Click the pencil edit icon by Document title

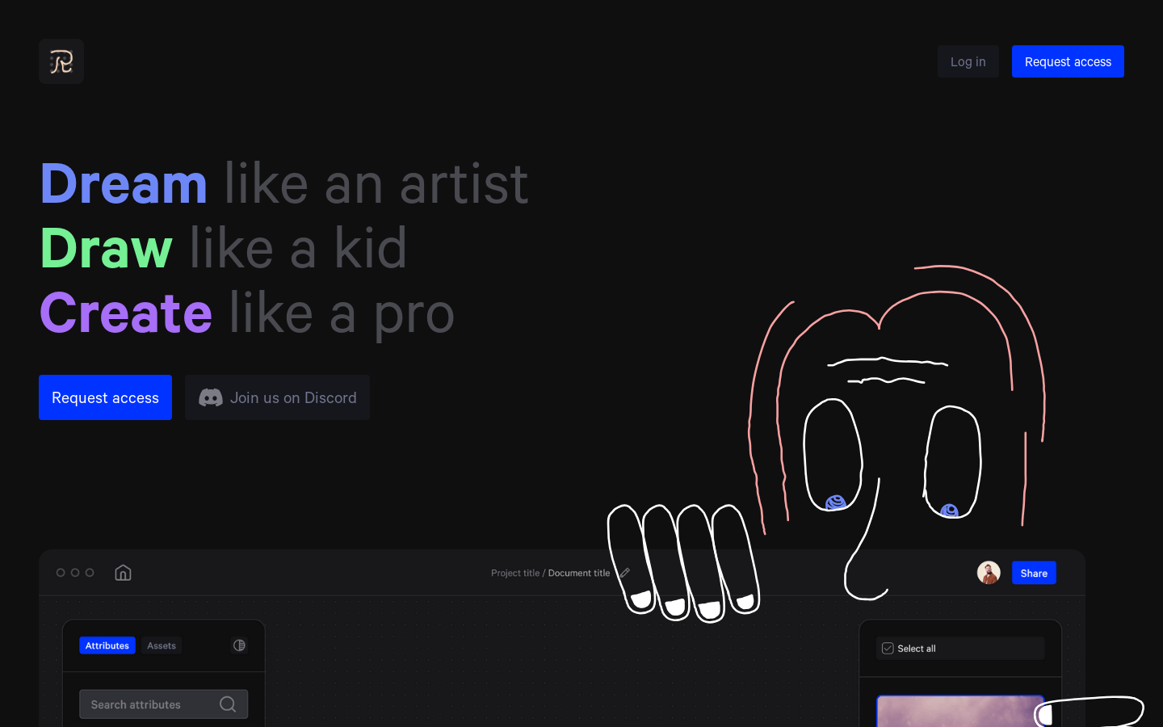624,573
